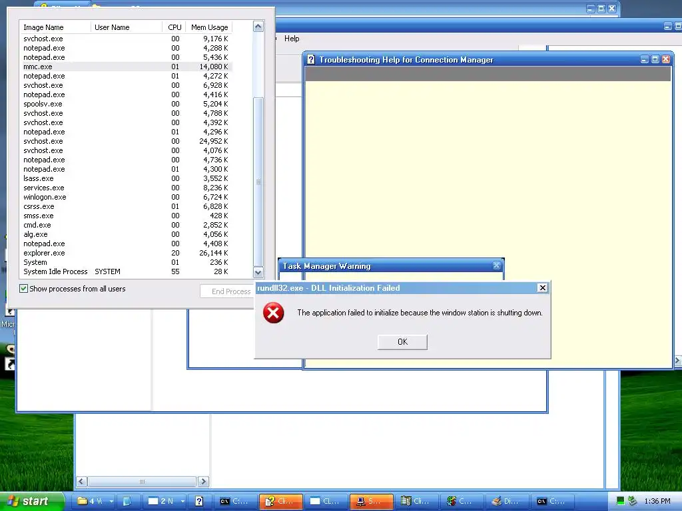682x511 pixels.
Task: Click the Troubleshooting Help window help icon
Action: 310,59
